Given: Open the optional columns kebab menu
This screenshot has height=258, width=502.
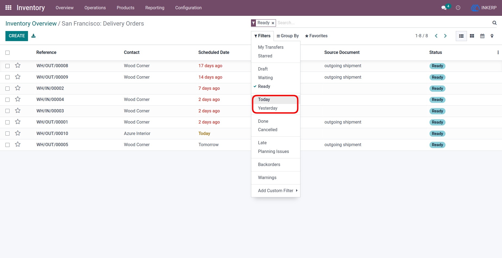Looking at the screenshot, I should [498, 52].
